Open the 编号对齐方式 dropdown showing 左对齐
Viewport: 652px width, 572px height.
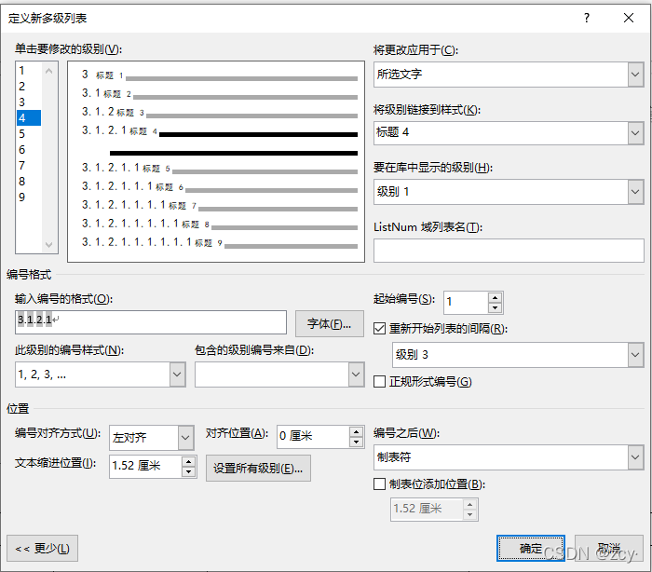[x=185, y=438]
